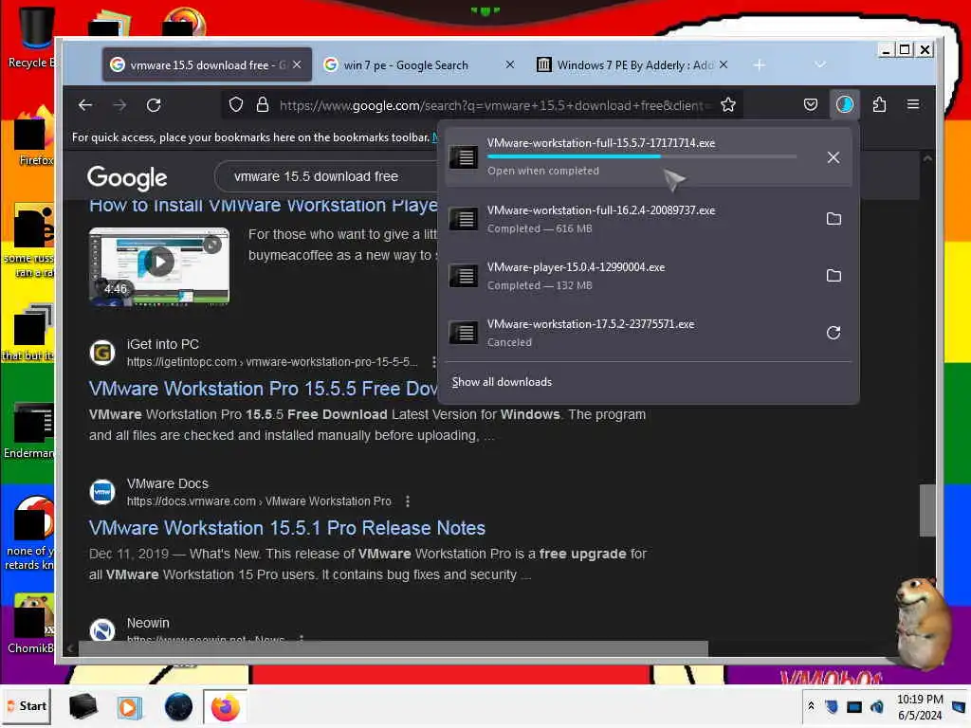Open the Start menu
Image resolution: width=971 pixels, height=728 pixels.
click(x=27, y=706)
